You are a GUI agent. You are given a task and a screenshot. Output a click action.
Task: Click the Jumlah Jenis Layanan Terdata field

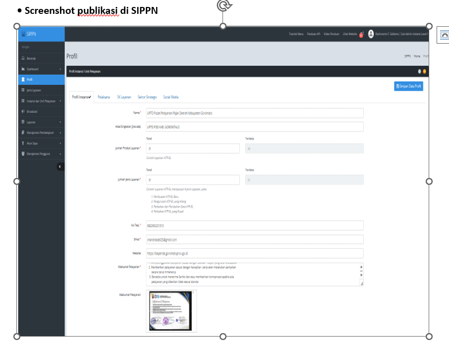coord(304,180)
